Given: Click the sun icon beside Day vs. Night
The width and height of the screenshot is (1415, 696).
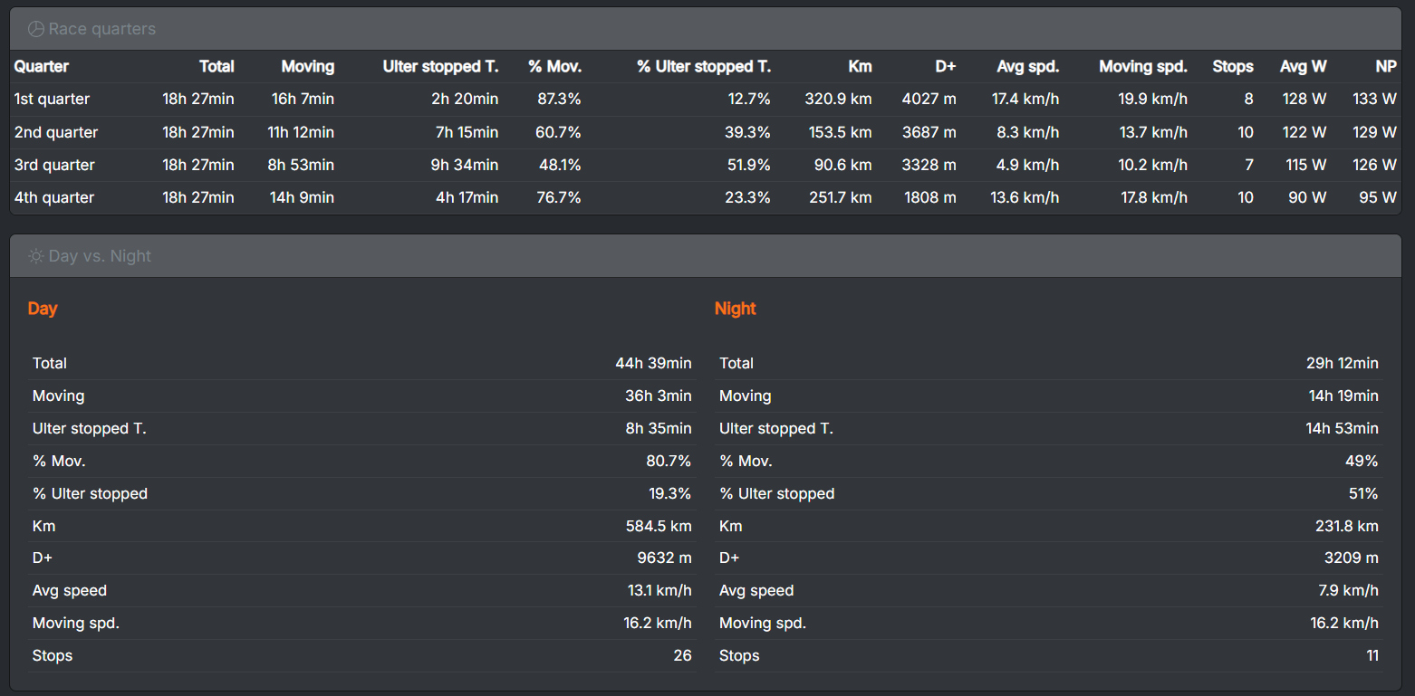Looking at the screenshot, I should point(36,256).
